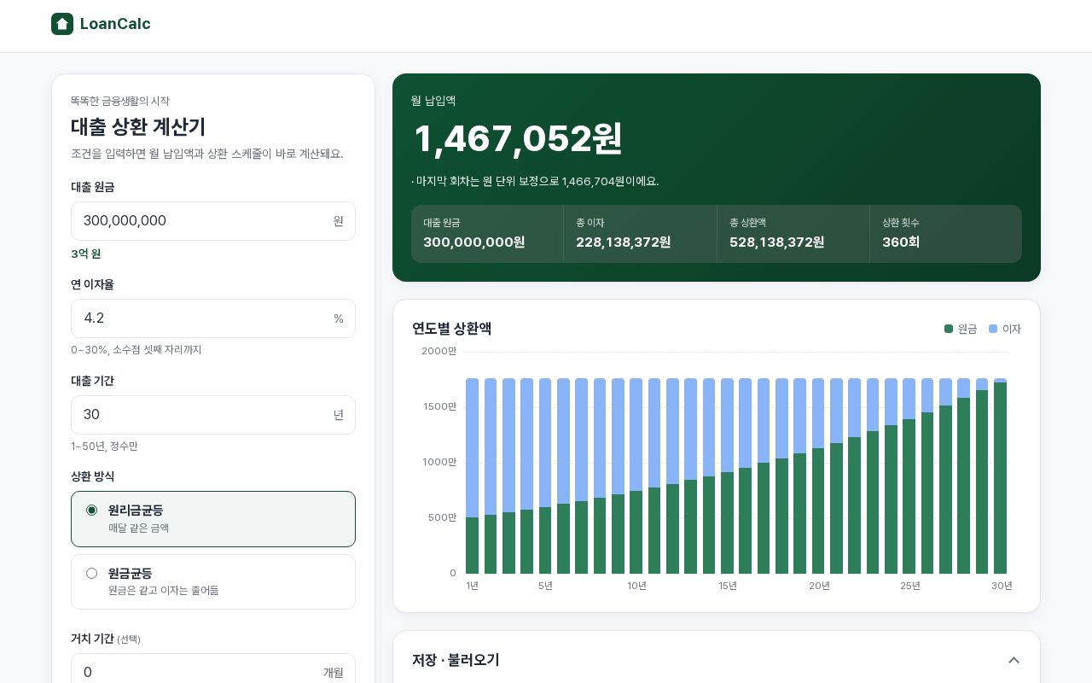Click the summary principal value 300,000,000원
Image resolution: width=1092 pixels, height=683 pixels.
474,242
